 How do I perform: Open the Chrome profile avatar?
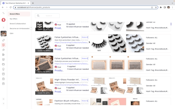click(168, 7)
